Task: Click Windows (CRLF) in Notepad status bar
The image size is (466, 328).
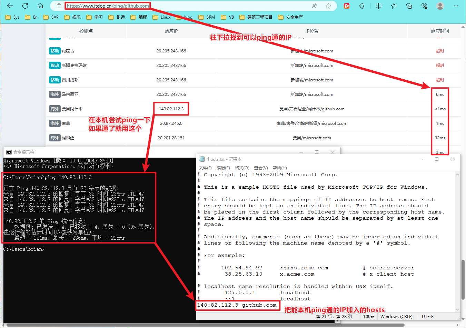Action: 396,317
